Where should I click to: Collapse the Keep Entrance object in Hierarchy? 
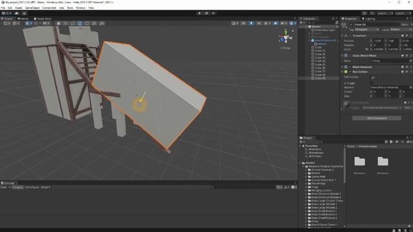(x=310, y=41)
